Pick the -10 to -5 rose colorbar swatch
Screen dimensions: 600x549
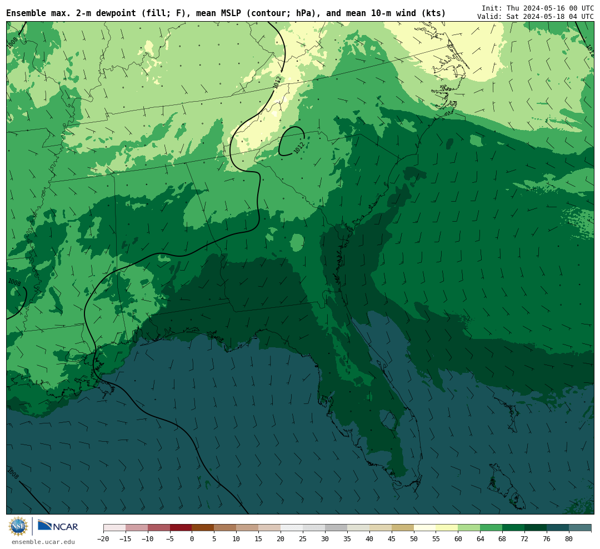click(158, 528)
